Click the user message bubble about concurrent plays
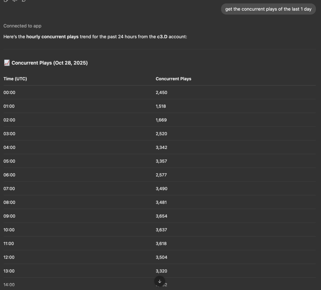Screen dimensions: 321x290 click(x=268, y=9)
